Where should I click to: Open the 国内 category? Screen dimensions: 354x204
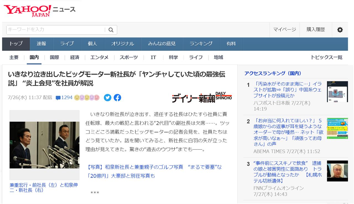pyautogui.click(x=34, y=57)
